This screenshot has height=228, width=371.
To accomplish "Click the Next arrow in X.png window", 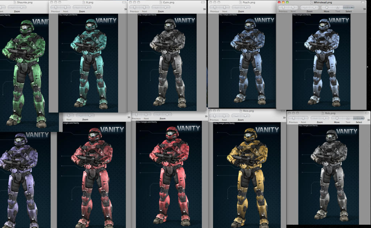I will (x=66, y=7).
